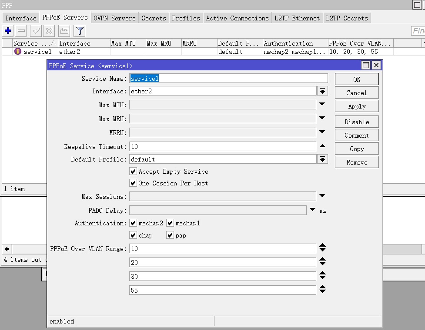Click stepper beside VLAN range 10
This screenshot has width=425, height=330.
(322, 248)
